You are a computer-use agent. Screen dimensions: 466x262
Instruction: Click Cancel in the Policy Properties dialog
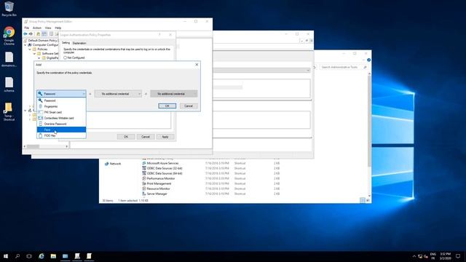click(146, 137)
